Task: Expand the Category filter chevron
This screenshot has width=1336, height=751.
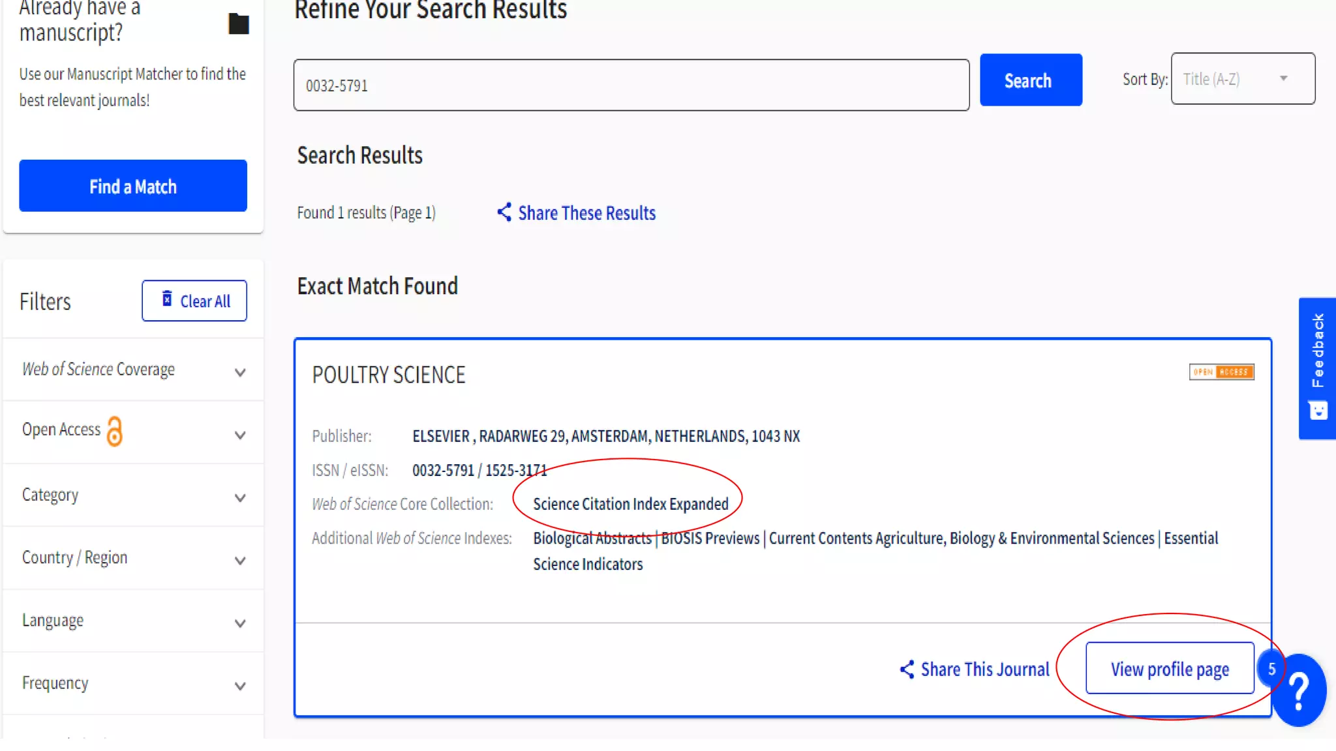Action: [x=240, y=497]
